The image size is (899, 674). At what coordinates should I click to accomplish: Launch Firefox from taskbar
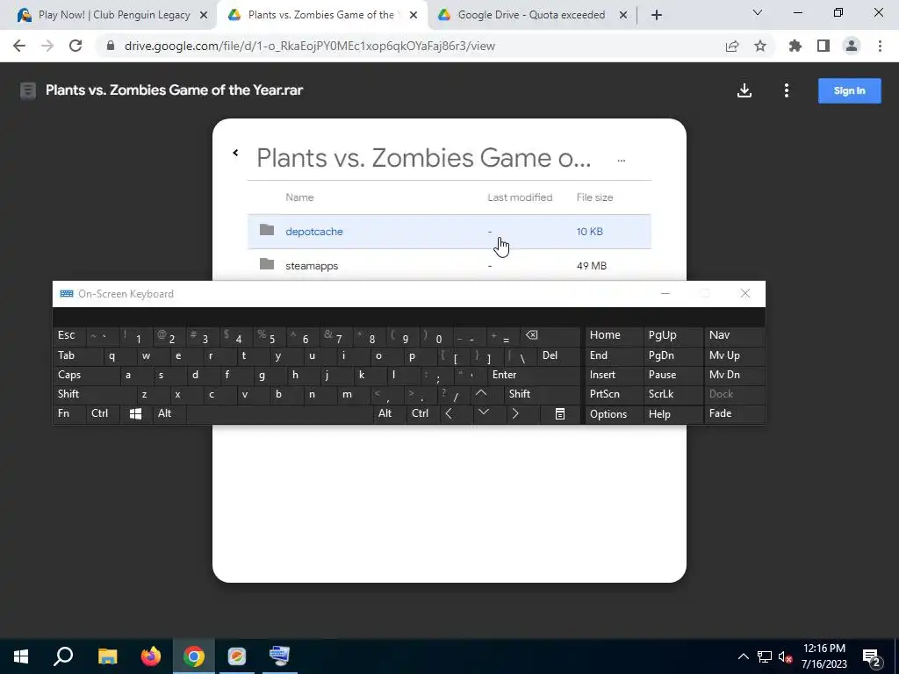[151, 656]
